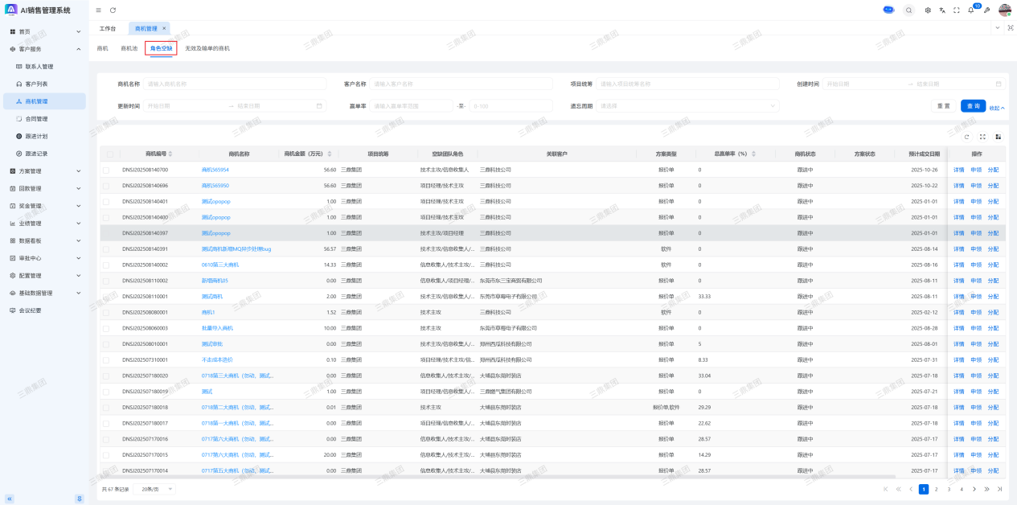Open the 20条/页 page size dropdown
The width and height of the screenshot is (1017, 505).
(x=154, y=489)
